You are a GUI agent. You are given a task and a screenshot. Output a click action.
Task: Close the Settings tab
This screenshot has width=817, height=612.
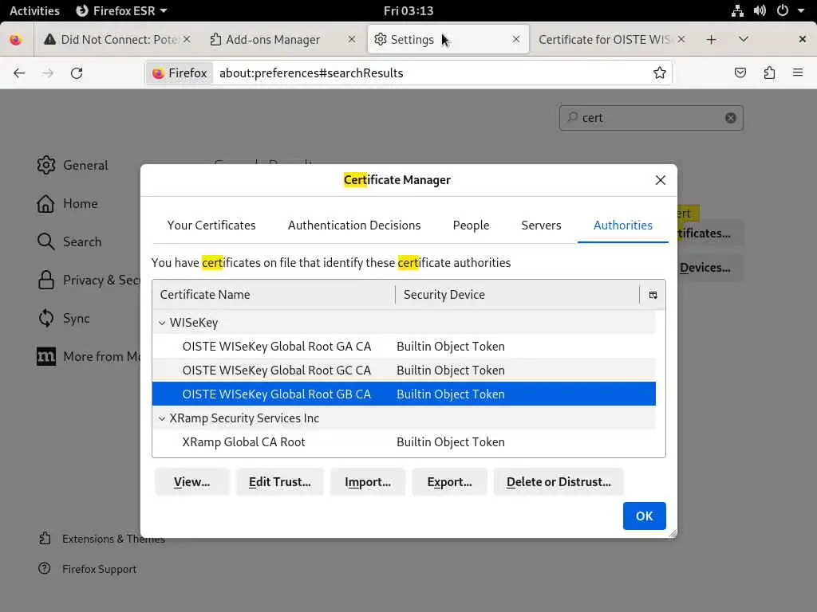click(x=516, y=40)
